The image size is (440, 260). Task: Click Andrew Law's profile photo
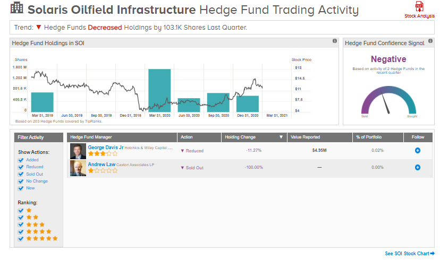point(78,168)
